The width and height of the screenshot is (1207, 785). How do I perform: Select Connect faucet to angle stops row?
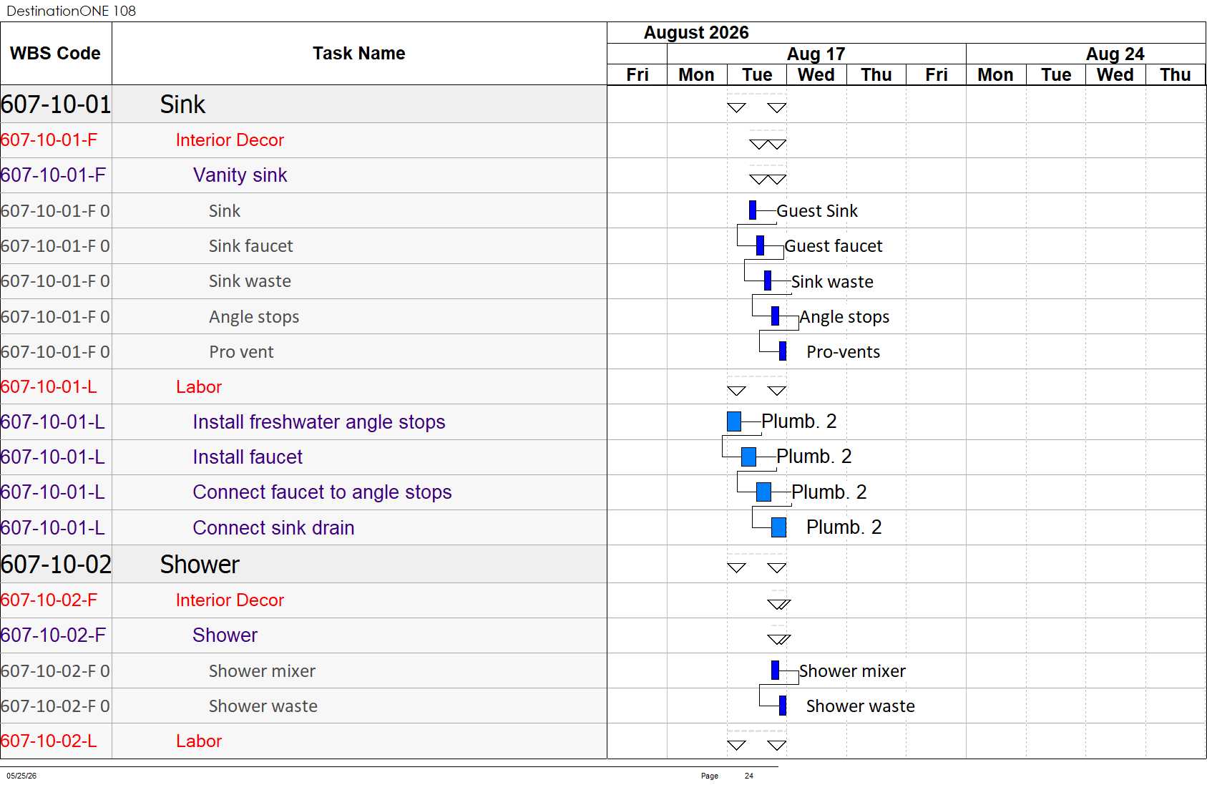[303, 492]
